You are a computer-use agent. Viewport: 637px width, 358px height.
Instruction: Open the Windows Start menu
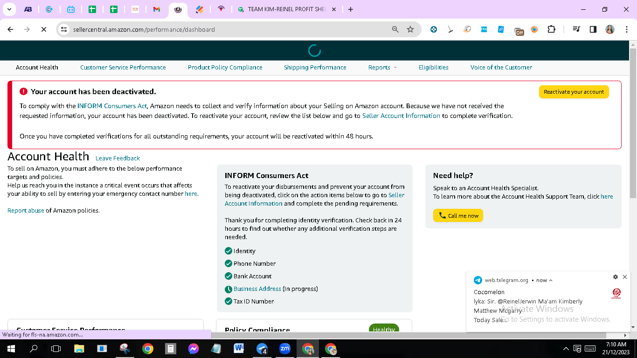click(x=11, y=349)
